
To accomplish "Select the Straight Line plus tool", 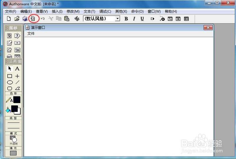I will [x=17, y=76].
